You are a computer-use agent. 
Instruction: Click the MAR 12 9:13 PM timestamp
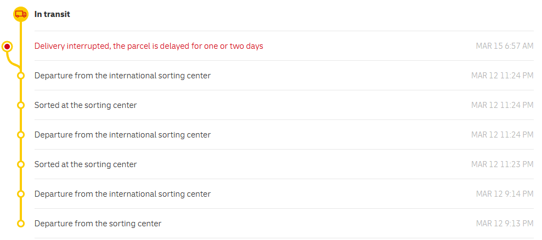[x=504, y=224]
